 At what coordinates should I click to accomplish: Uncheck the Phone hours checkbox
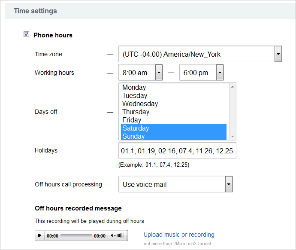[27, 35]
